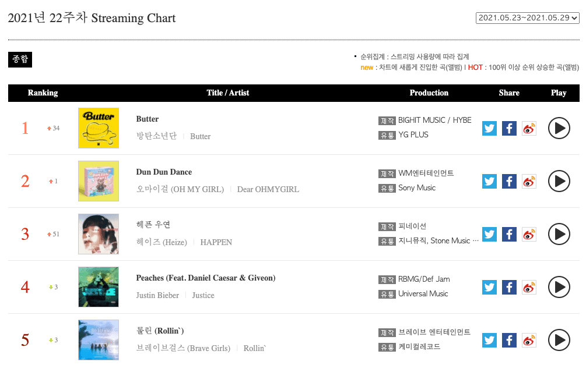The height and width of the screenshot is (365, 586).
Task: Share Heize's song on Weibo
Action: (x=529, y=234)
